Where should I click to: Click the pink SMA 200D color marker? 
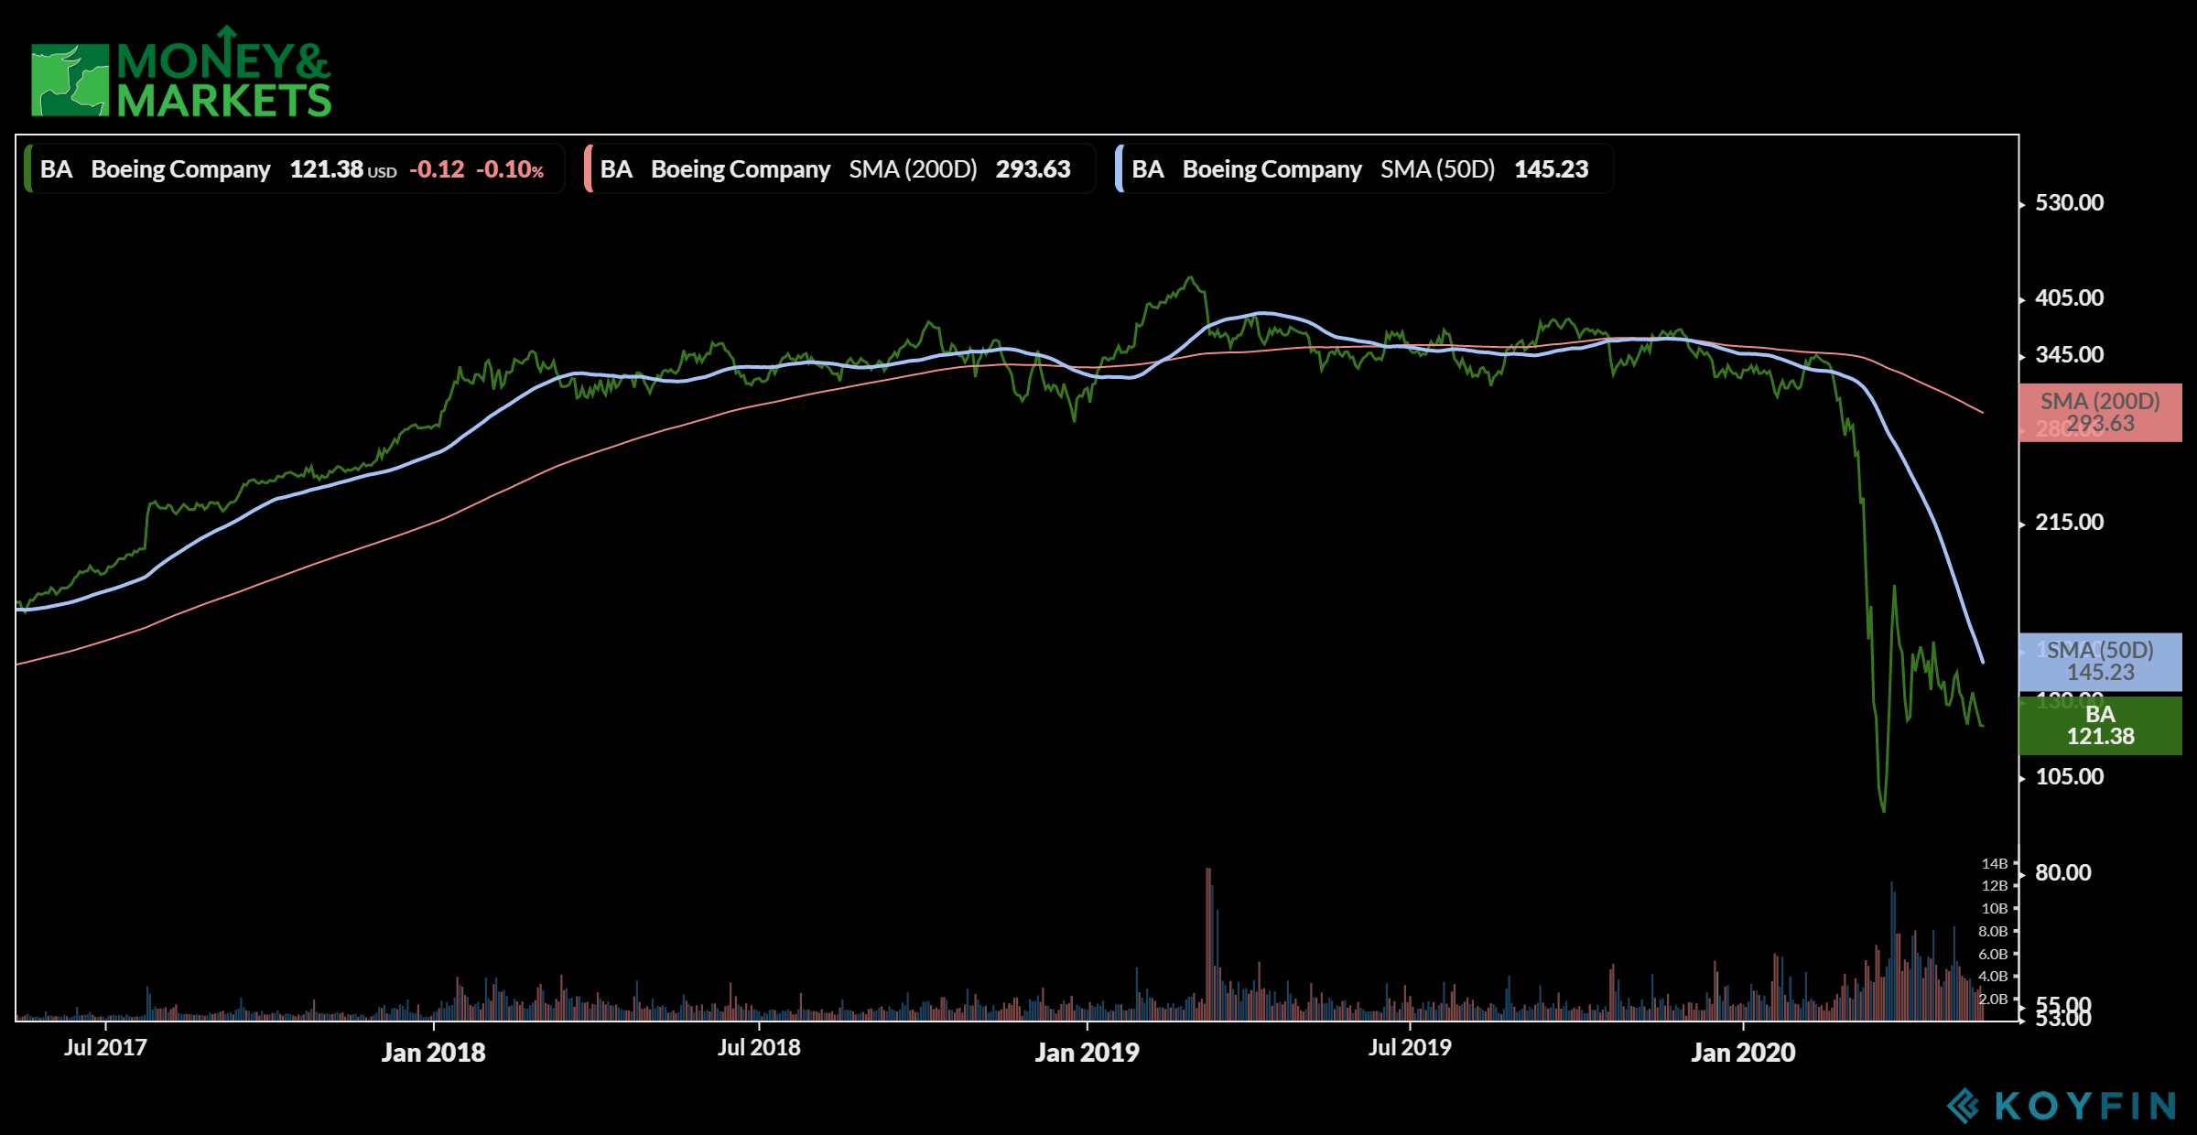588,169
